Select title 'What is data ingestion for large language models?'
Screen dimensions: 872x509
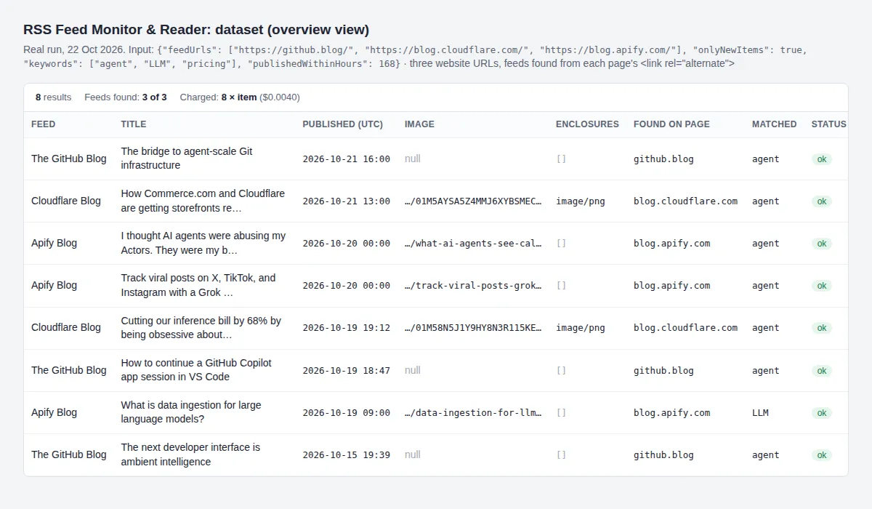pos(191,412)
